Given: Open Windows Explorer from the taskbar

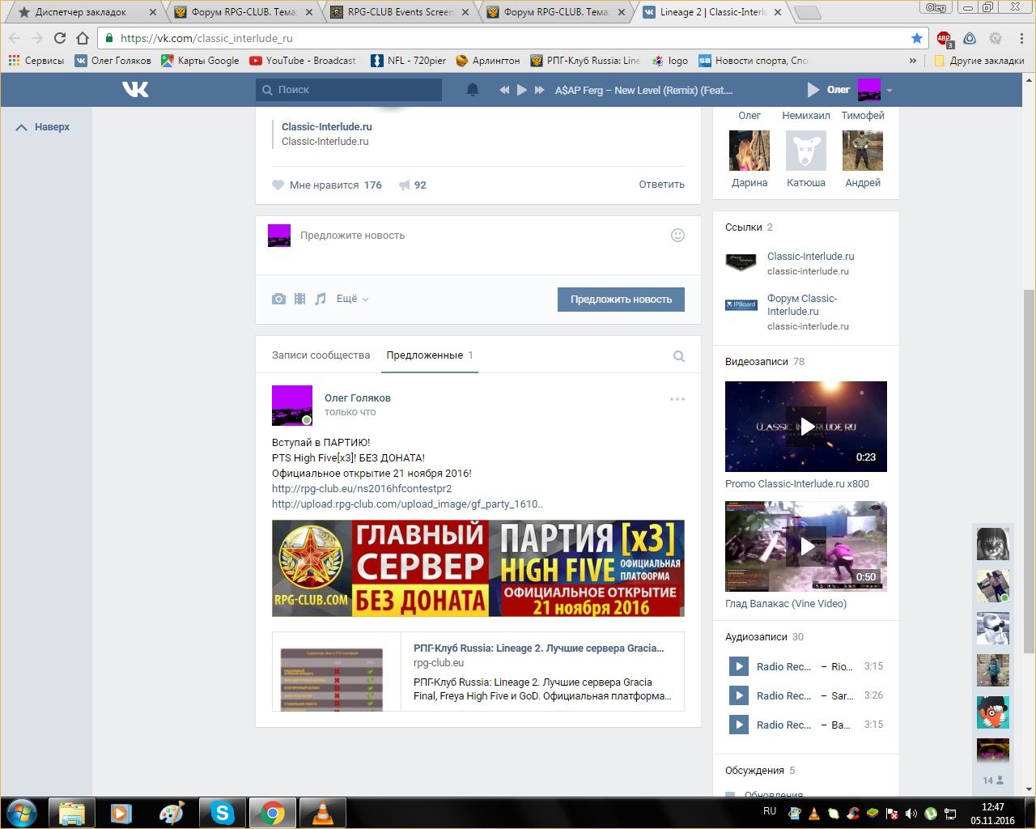Looking at the screenshot, I should 71,812.
